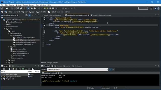Screen dimensions: 161x90
Task: Collapse the src folder
Action: pos(4,29)
